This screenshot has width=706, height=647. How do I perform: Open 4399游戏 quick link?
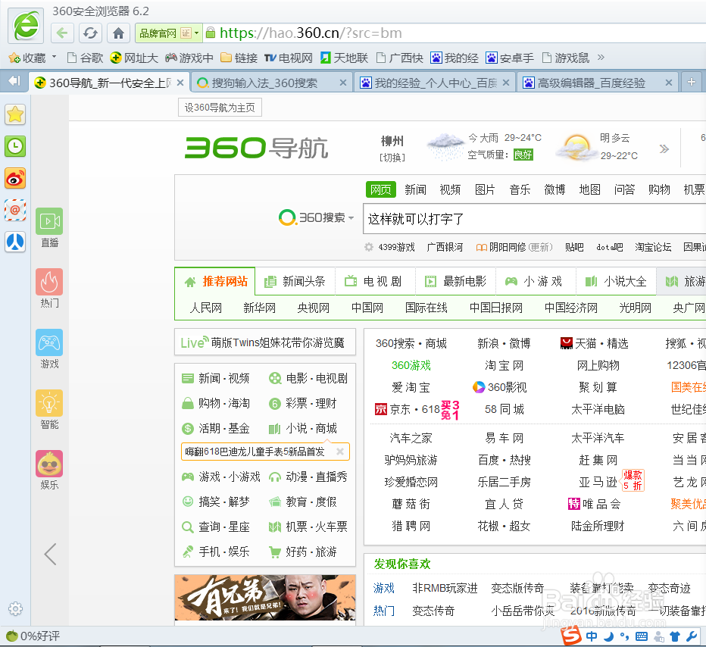397,247
